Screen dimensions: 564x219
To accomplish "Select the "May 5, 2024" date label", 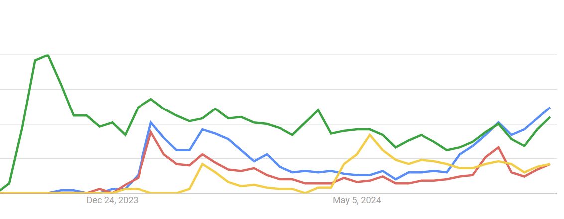I will coord(357,200).
